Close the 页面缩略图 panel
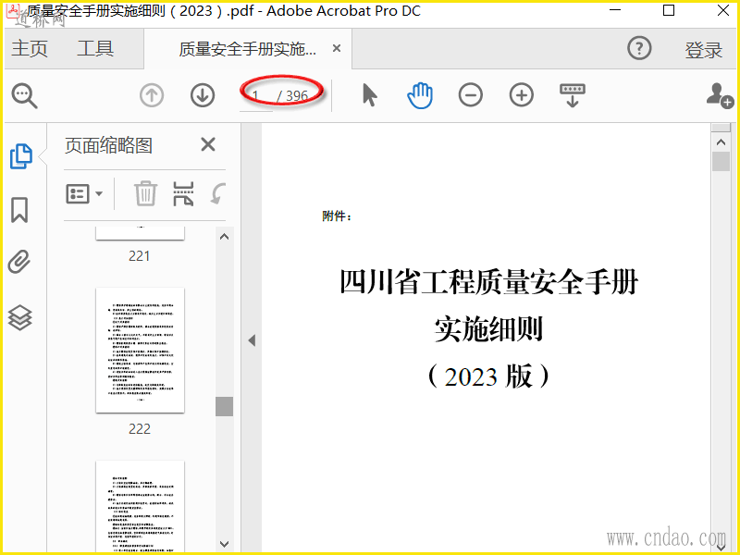 point(207,144)
